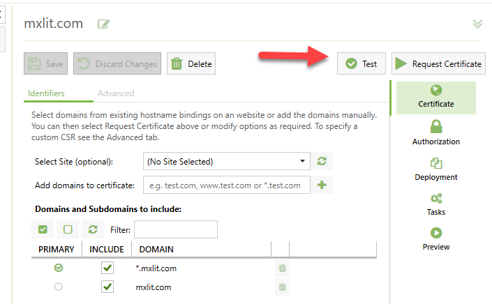Click the Test button

coord(361,63)
